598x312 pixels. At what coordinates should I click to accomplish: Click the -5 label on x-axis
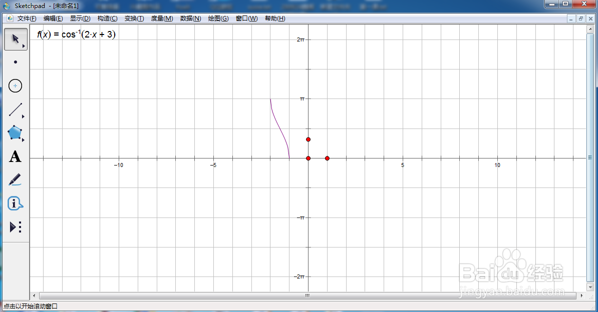pos(213,165)
